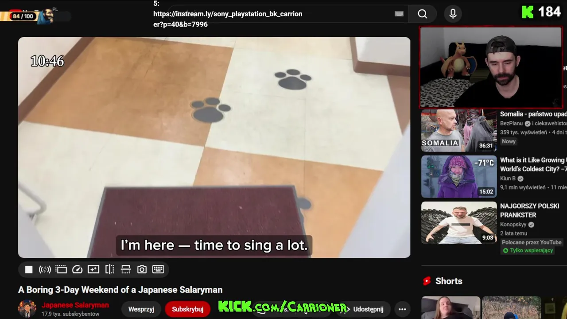
Task: Click the red Subskrybuj button
Action: pyautogui.click(x=187, y=309)
